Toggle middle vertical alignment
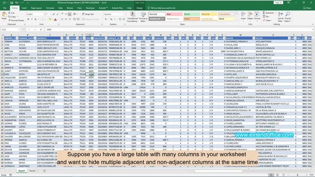Image resolution: width=315 pixels, height=177 pixels. pos(66,14)
